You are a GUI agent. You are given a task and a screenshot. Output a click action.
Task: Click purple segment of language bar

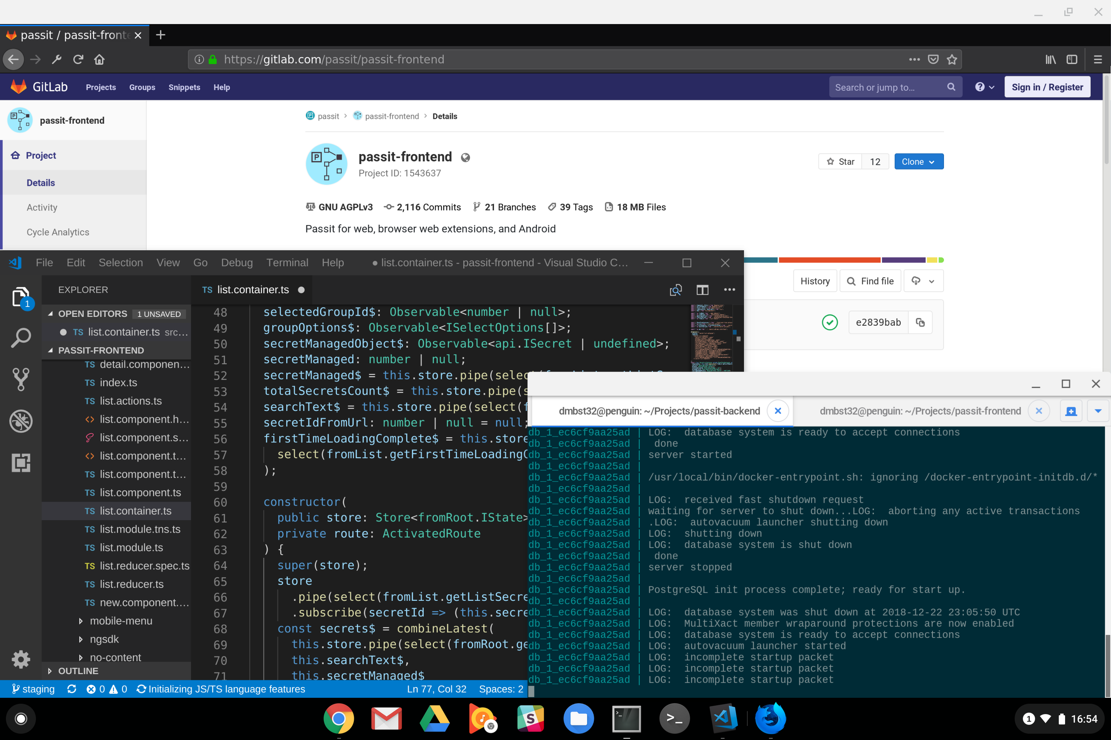pyautogui.click(x=903, y=260)
